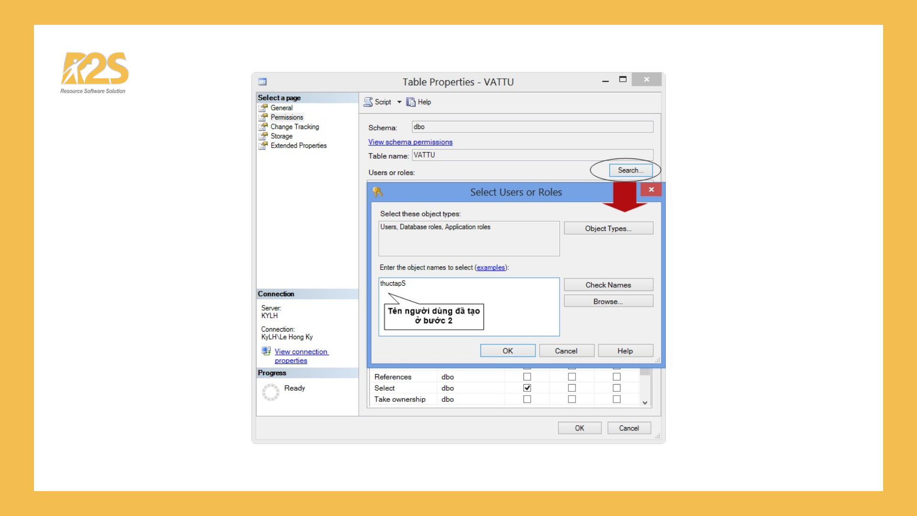The image size is (917, 516).
Task: Click the Ready progress spinner
Action: pyautogui.click(x=271, y=392)
